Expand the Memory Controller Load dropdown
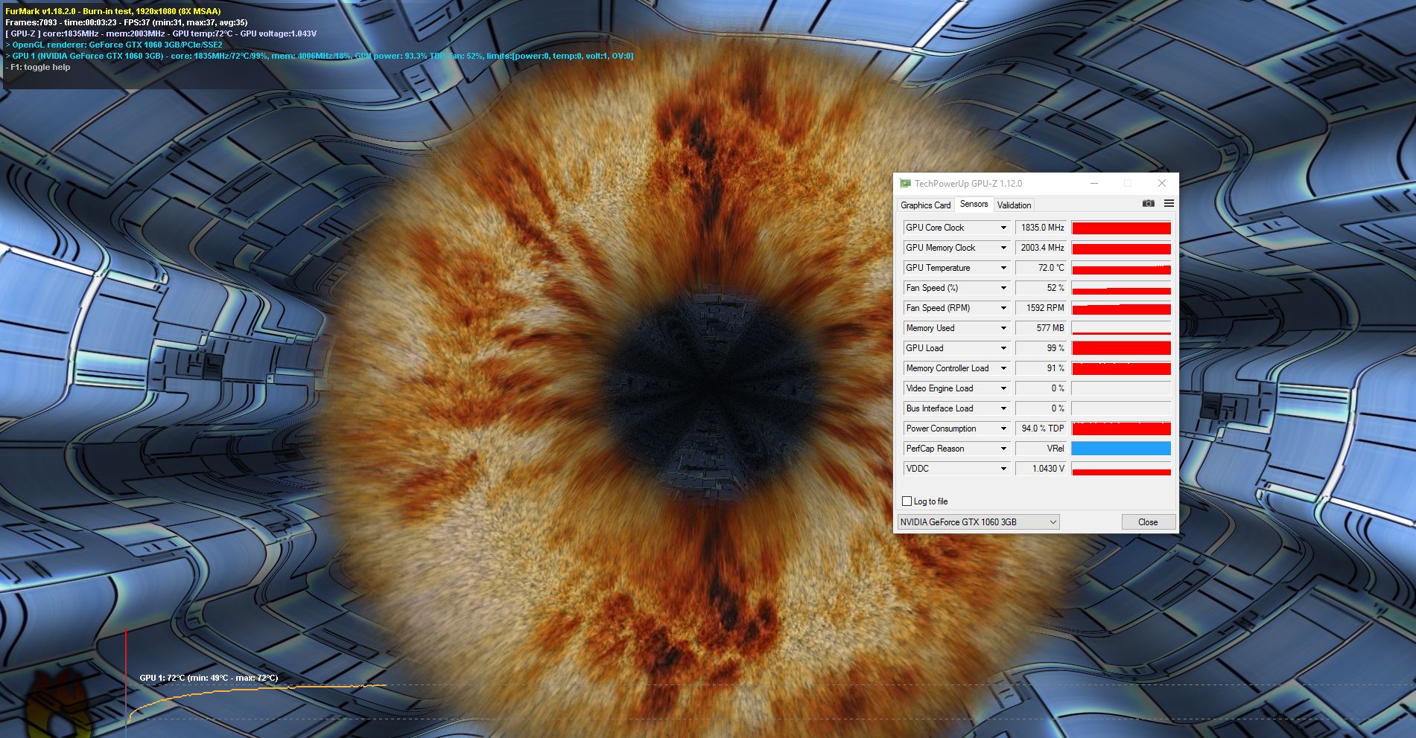Image resolution: width=1416 pixels, height=738 pixels. pos(1003,368)
